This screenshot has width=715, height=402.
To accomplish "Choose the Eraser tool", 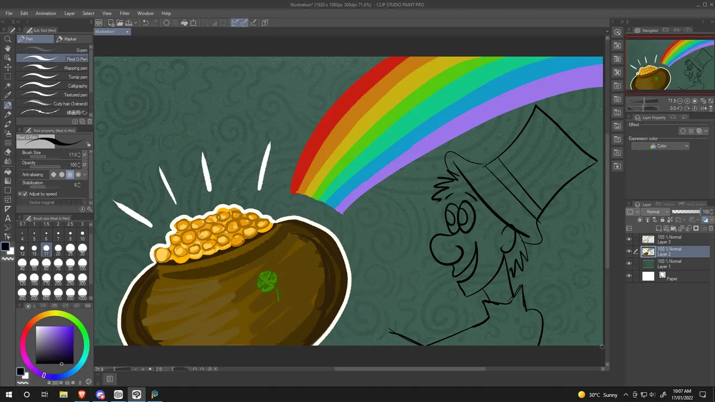I will tap(8, 152).
